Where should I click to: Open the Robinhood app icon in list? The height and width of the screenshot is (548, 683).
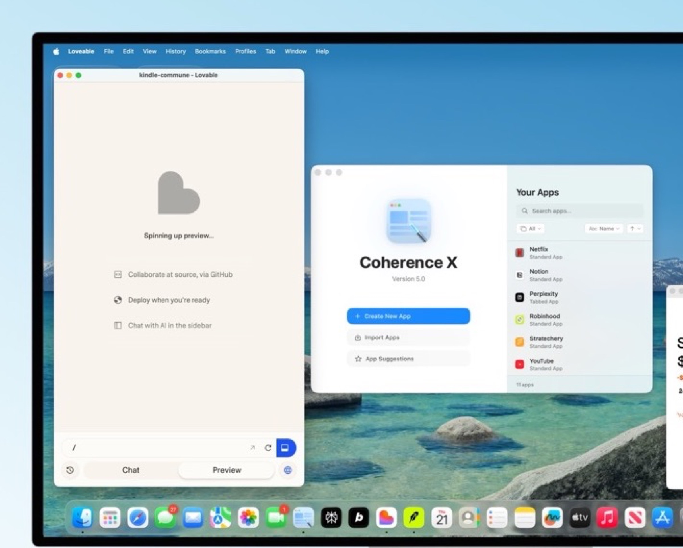tap(520, 320)
